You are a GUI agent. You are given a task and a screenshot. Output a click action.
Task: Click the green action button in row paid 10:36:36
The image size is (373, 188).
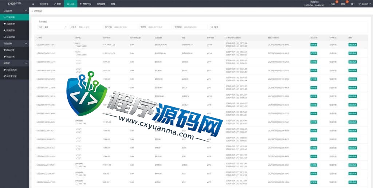tap(353, 105)
